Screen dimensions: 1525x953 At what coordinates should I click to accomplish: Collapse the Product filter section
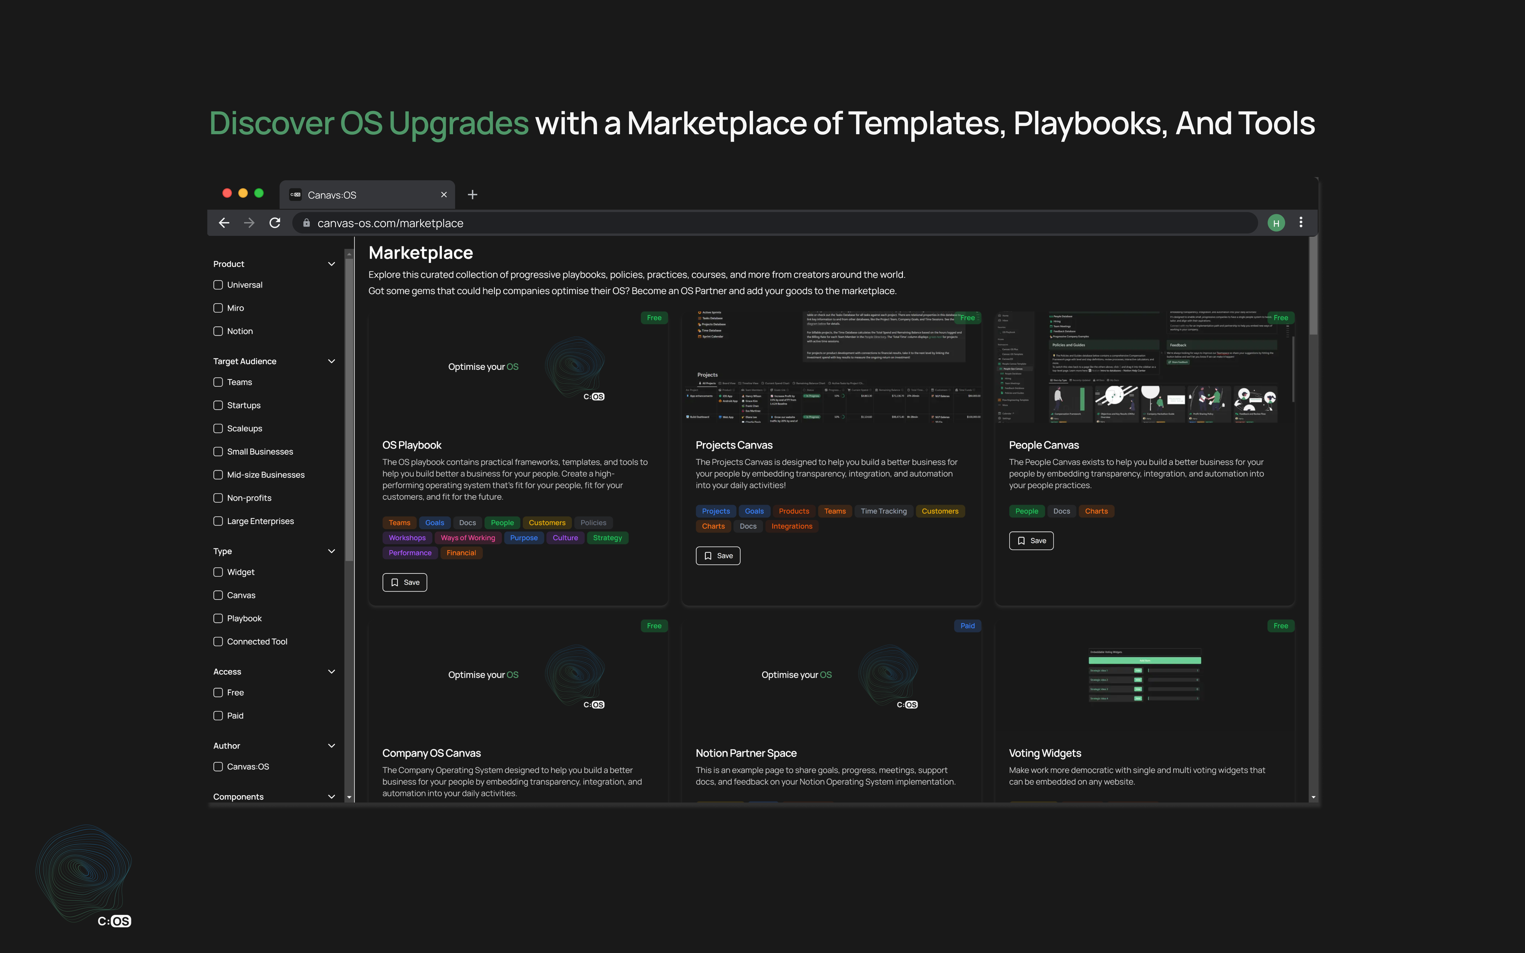331,264
